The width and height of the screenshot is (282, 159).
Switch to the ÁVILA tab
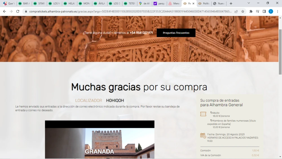click(x=100, y=3)
